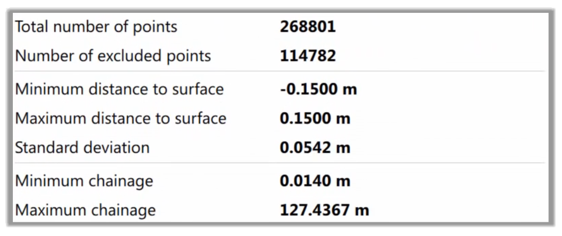Select the standard deviation value 0.0542 m
562x236 pixels.
[x=315, y=148]
